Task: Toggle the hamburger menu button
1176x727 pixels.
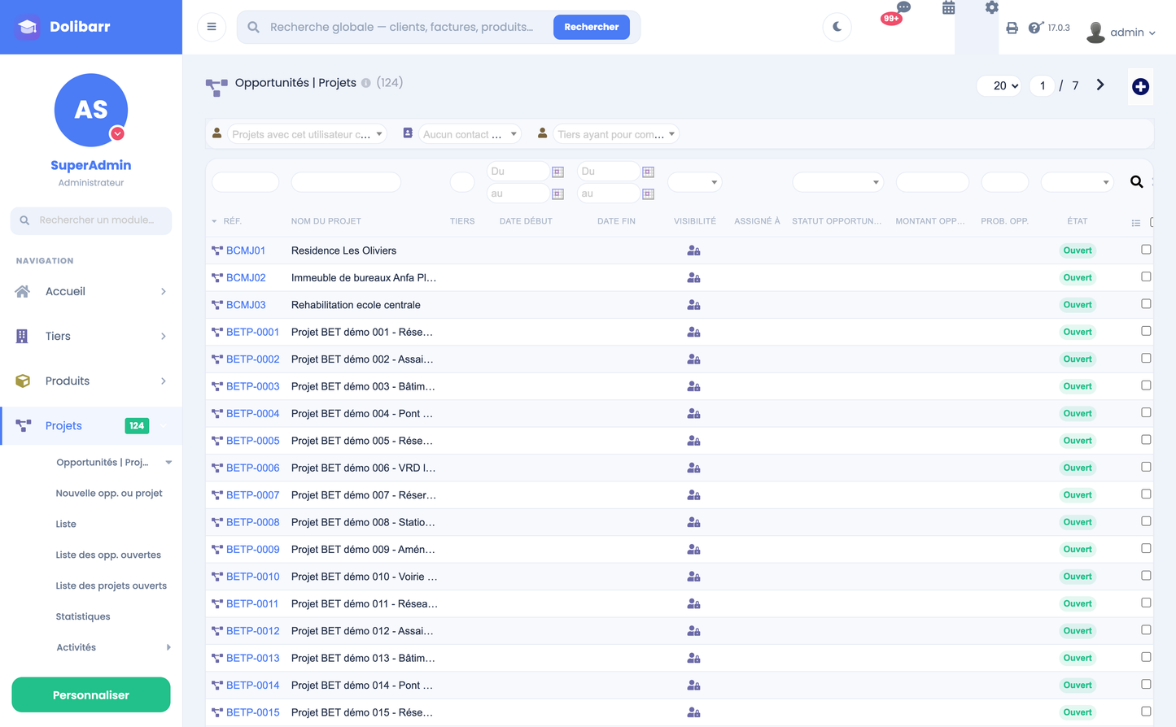Action: coord(212,27)
